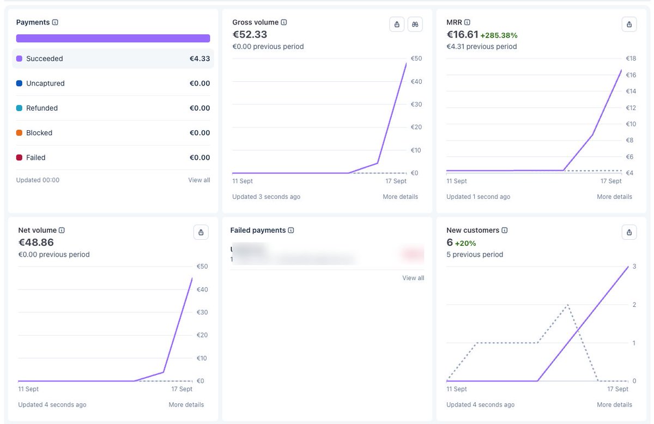Image resolution: width=654 pixels, height=424 pixels.
Task: Click the New customers line chart
Action: [x=537, y=324]
